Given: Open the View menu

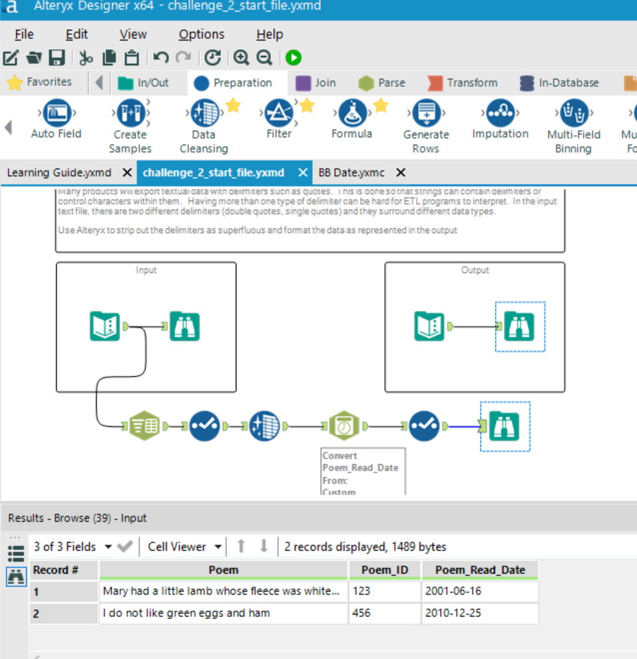Looking at the screenshot, I should [x=132, y=34].
